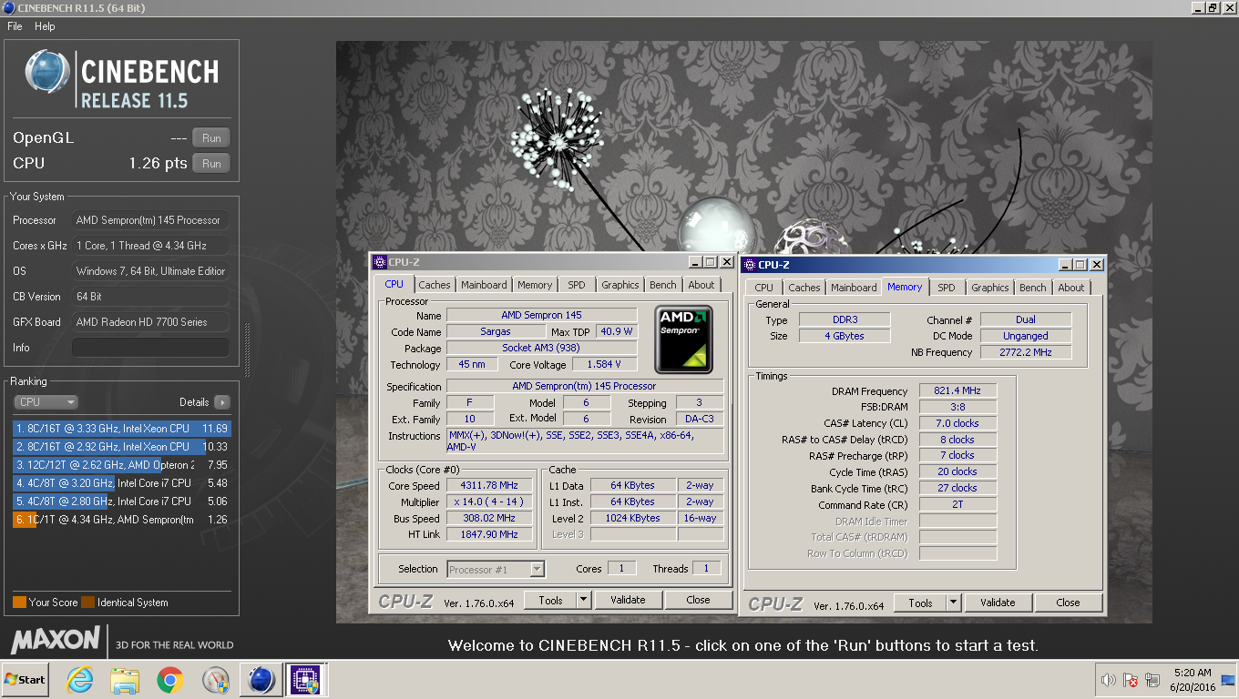Switch to Graphics tab in right CPU-Z window
This screenshot has height=699, width=1239.
click(x=990, y=288)
